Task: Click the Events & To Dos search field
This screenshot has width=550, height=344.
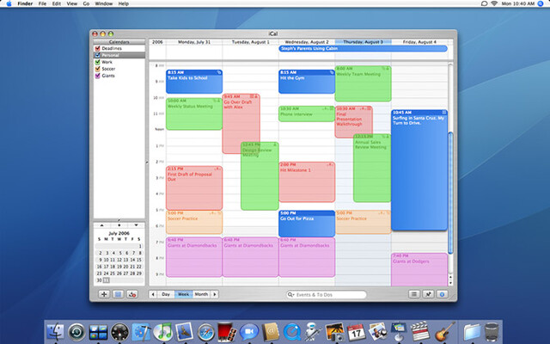Action: coord(327,294)
